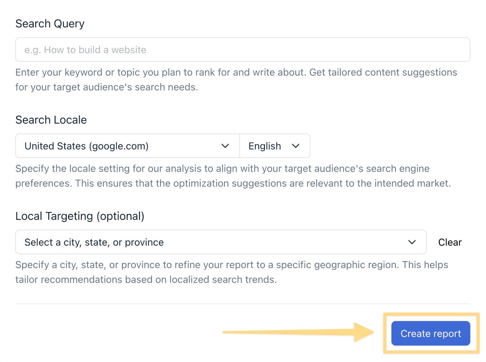Open the English language dropdown

click(274, 146)
